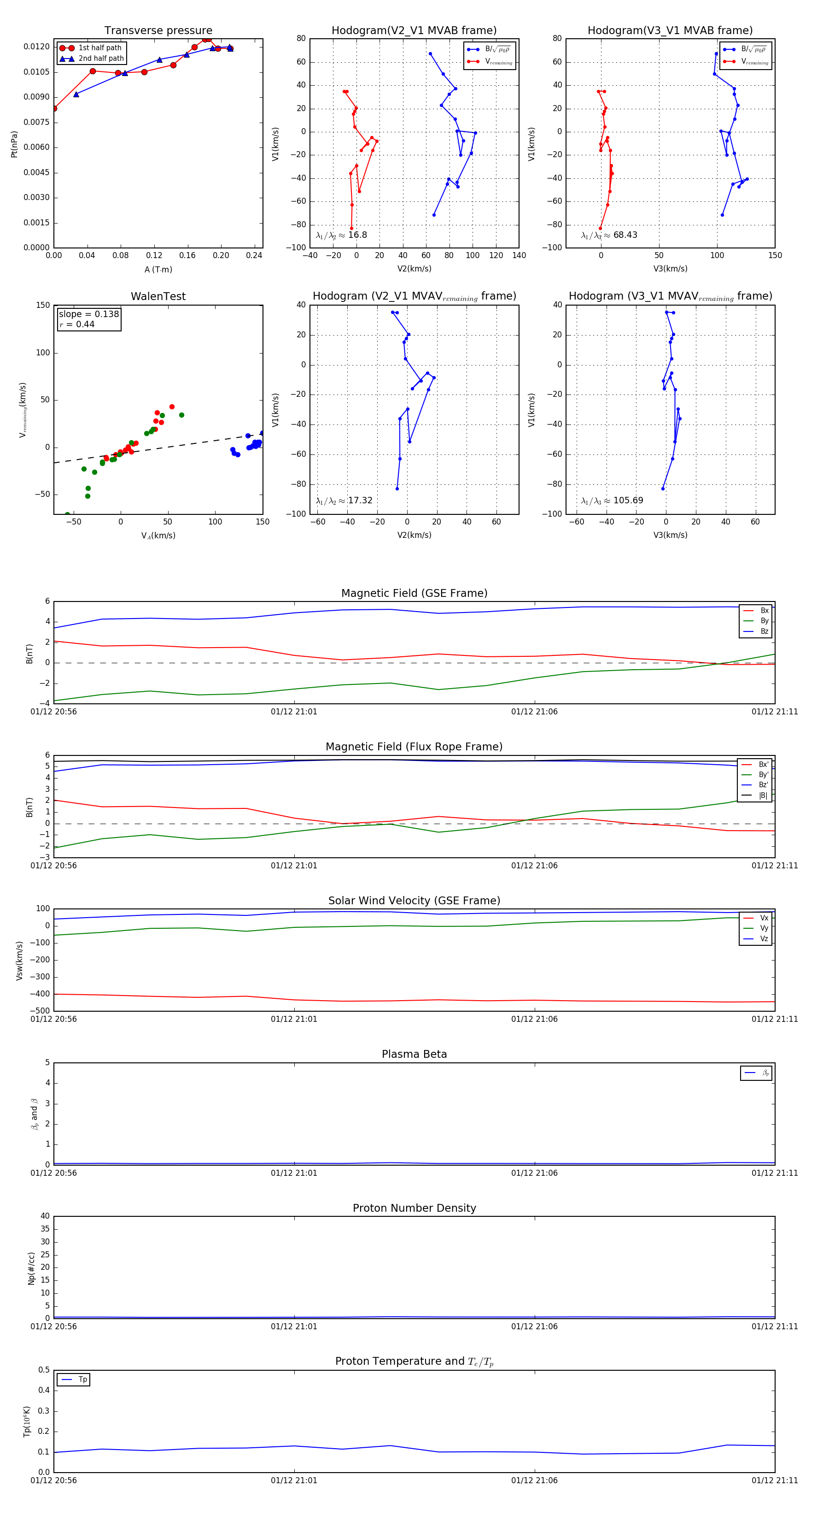Select the "Vx" legend entry
This screenshot has width=829, height=1521.
(x=756, y=918)
